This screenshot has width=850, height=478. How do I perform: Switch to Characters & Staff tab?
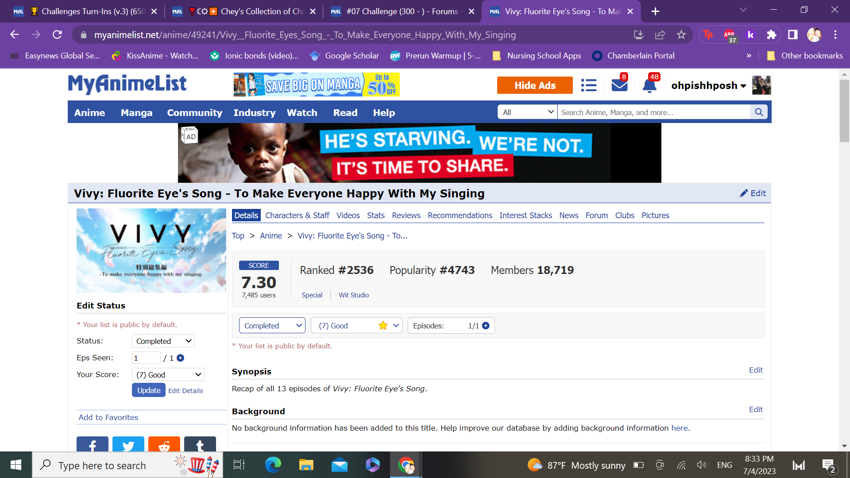click(297, 216)
